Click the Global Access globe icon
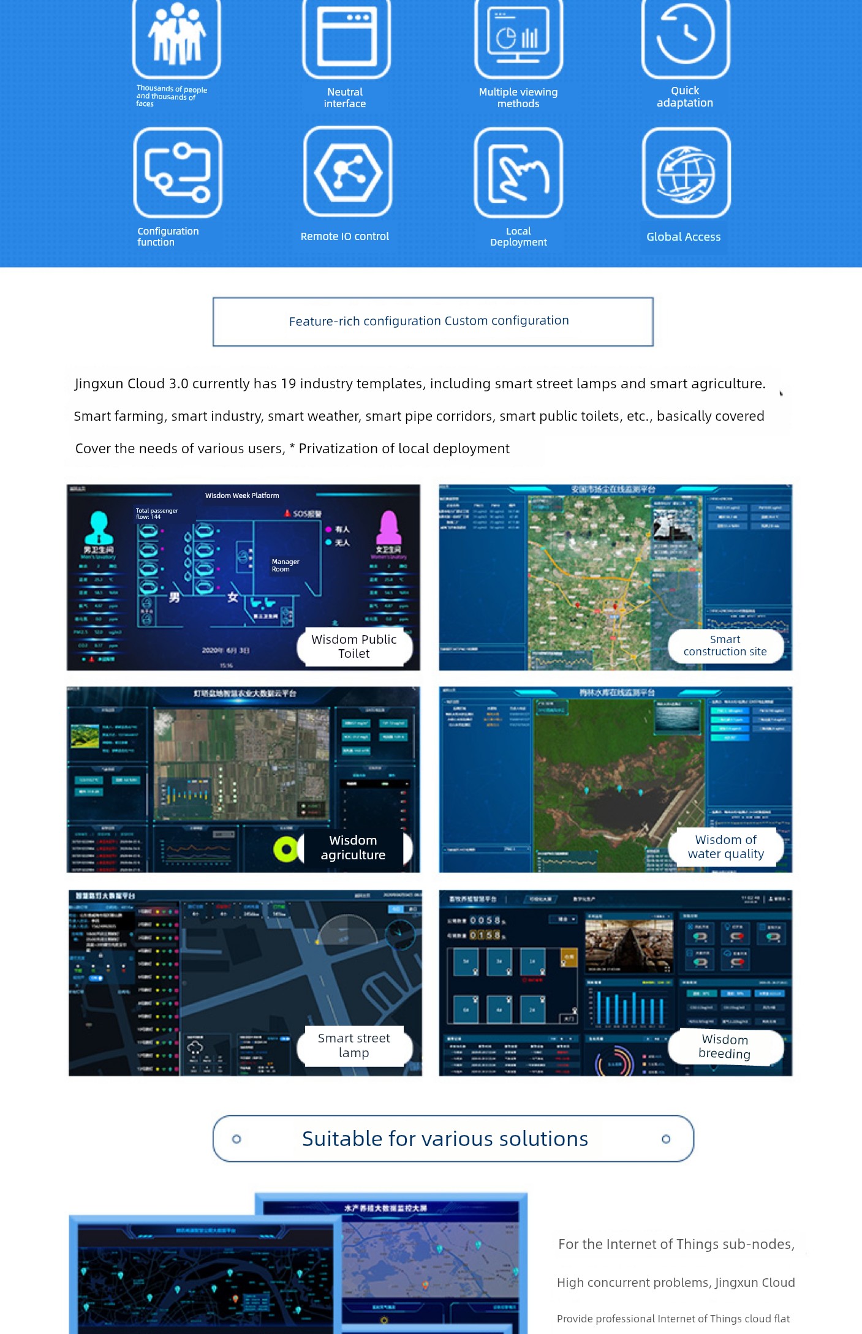 click(686, 172)
